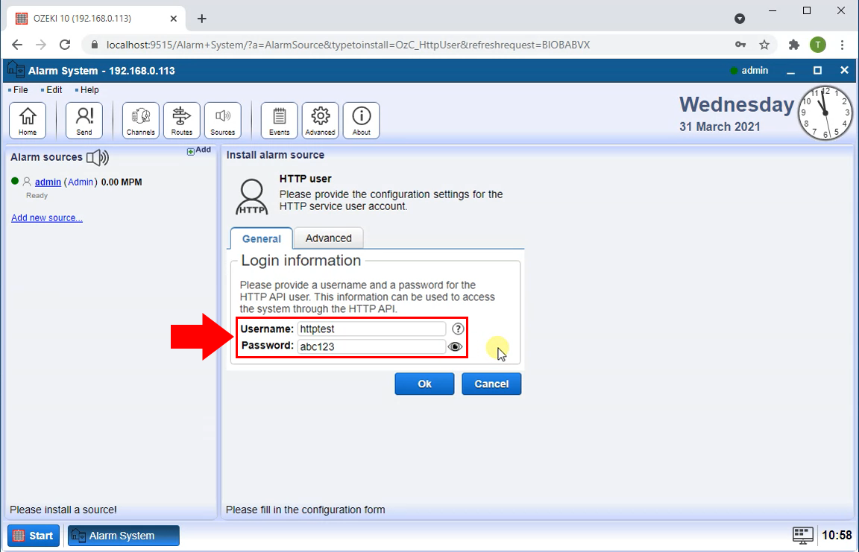The image size is (859, 552).
Task: Click Add new source link
Action: pos(47,218)
